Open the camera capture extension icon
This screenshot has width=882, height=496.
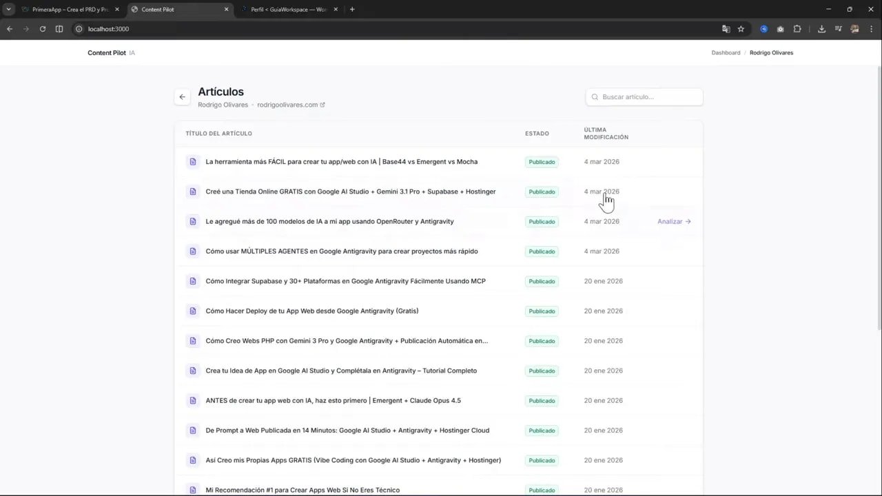coord(780,29)
